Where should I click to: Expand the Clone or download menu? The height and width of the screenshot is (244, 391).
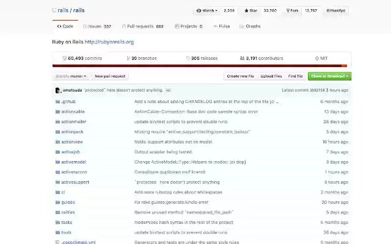(x=329, y=76)
